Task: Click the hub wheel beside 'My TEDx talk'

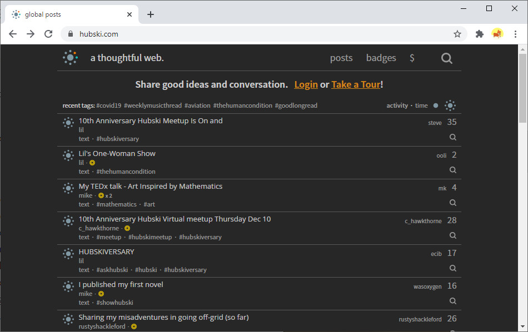Action: 68,188
